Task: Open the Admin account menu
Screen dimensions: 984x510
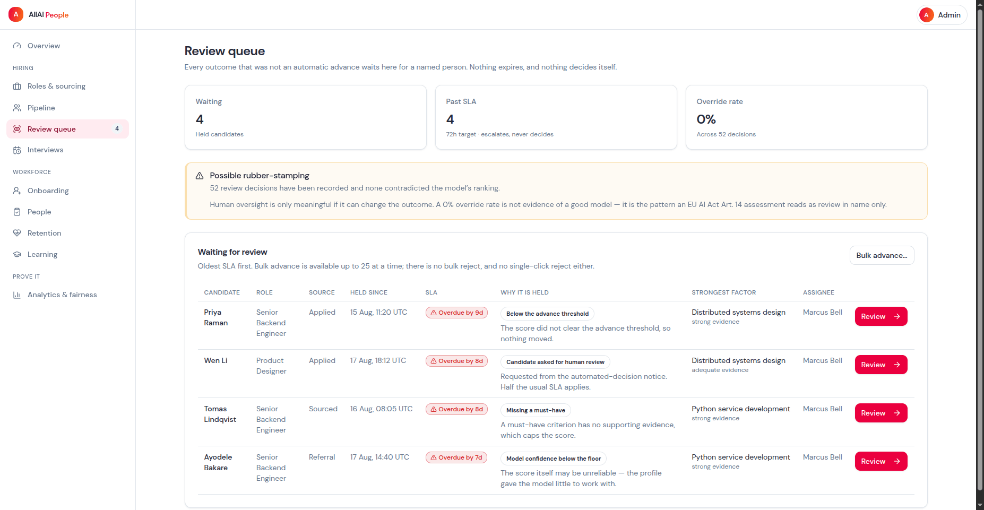Action: [x=942, y=15]
